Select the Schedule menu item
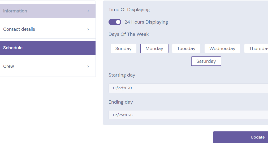 point(48,48)
